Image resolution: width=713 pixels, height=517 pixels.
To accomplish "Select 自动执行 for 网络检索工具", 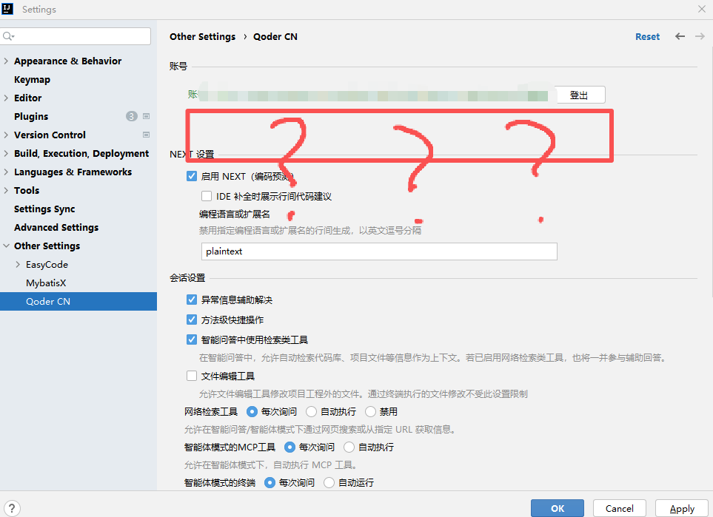I will tap(312, 411).
